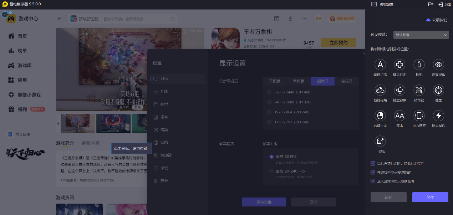Screen dimensions: 453x215
Task: Select the 观察视角 eye view icon
Action: (438, 65)
